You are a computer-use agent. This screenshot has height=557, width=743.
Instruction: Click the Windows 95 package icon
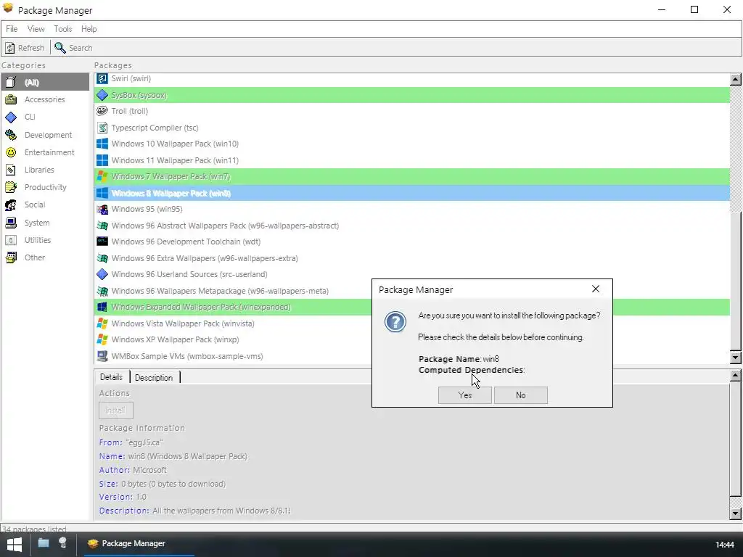click(102, 209)
